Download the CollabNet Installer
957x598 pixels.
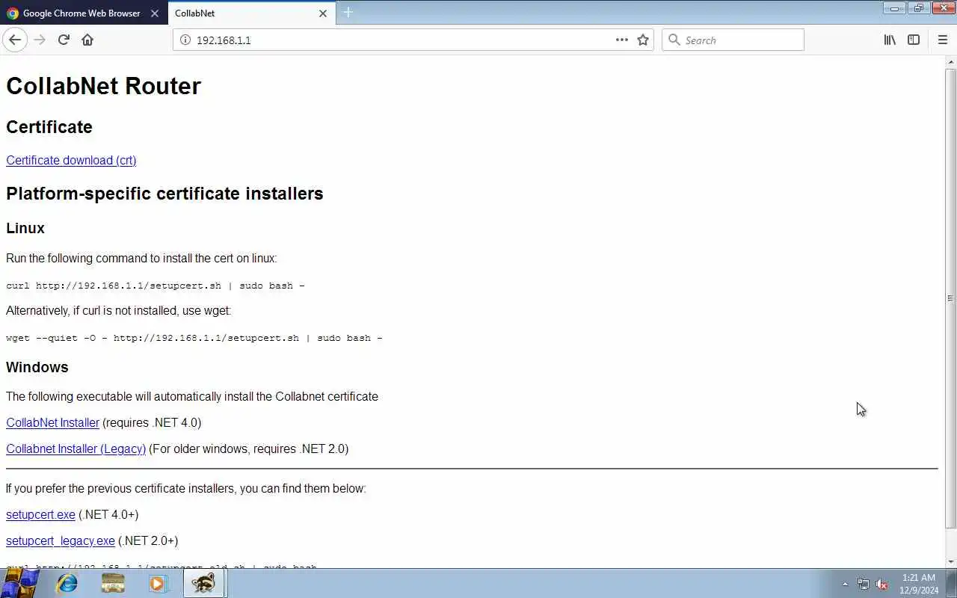52,422
